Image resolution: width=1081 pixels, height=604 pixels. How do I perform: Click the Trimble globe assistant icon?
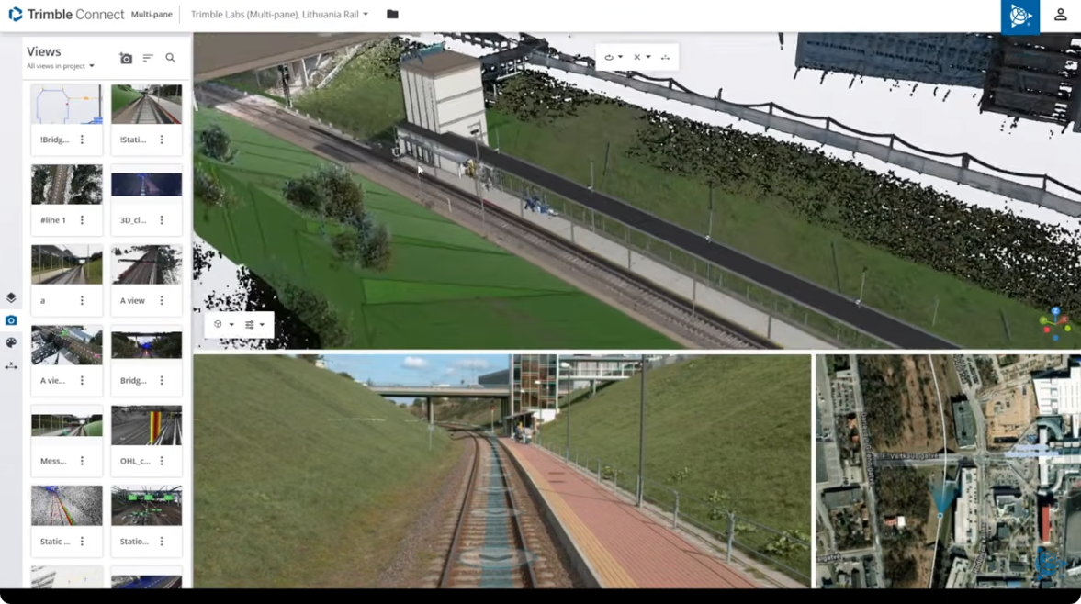tap(1019, 17)
